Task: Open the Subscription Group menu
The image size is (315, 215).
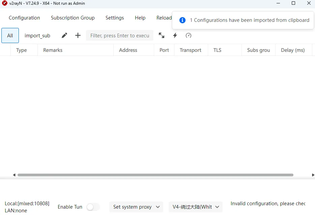Action: pos(73,18)
